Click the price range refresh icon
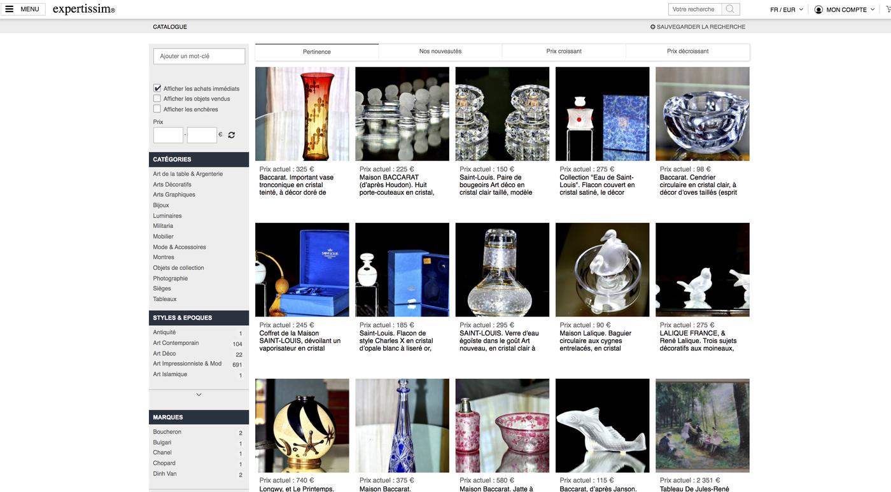 click(x=232, y=135)
